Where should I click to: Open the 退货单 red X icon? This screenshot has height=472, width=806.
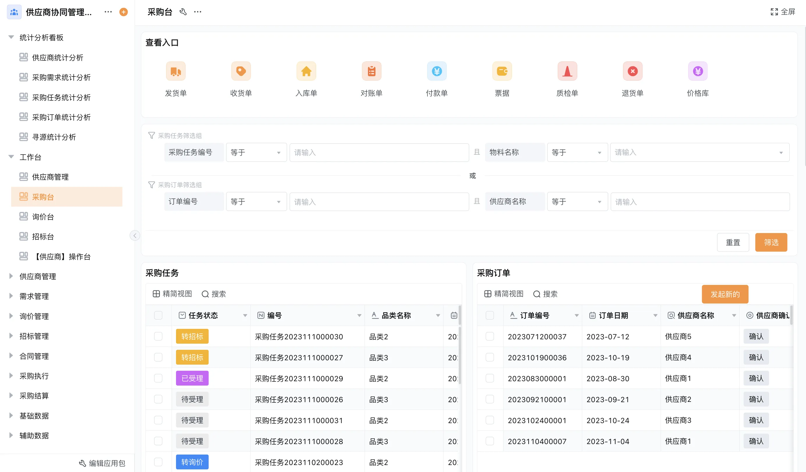(x=632, y=71)
